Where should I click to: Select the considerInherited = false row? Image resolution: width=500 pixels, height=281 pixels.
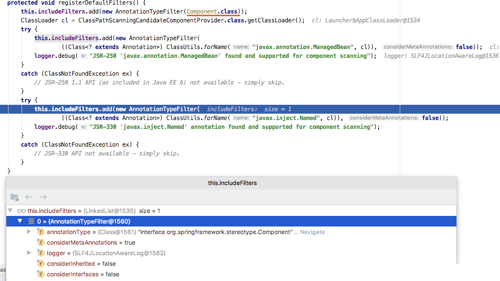81,264
